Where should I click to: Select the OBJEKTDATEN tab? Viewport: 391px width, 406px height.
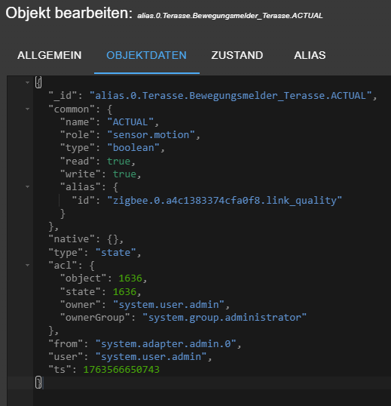tap(146, 55)
